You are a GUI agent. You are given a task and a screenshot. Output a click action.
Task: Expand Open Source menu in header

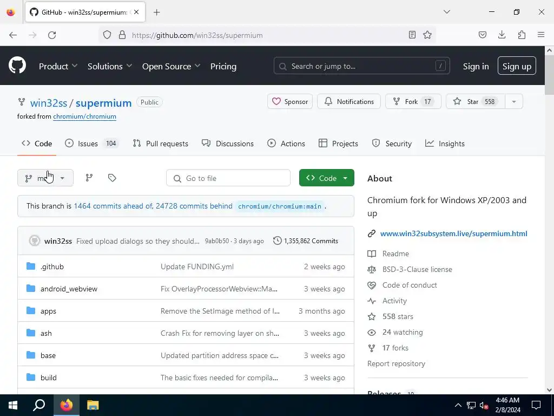tap(171, 66)
